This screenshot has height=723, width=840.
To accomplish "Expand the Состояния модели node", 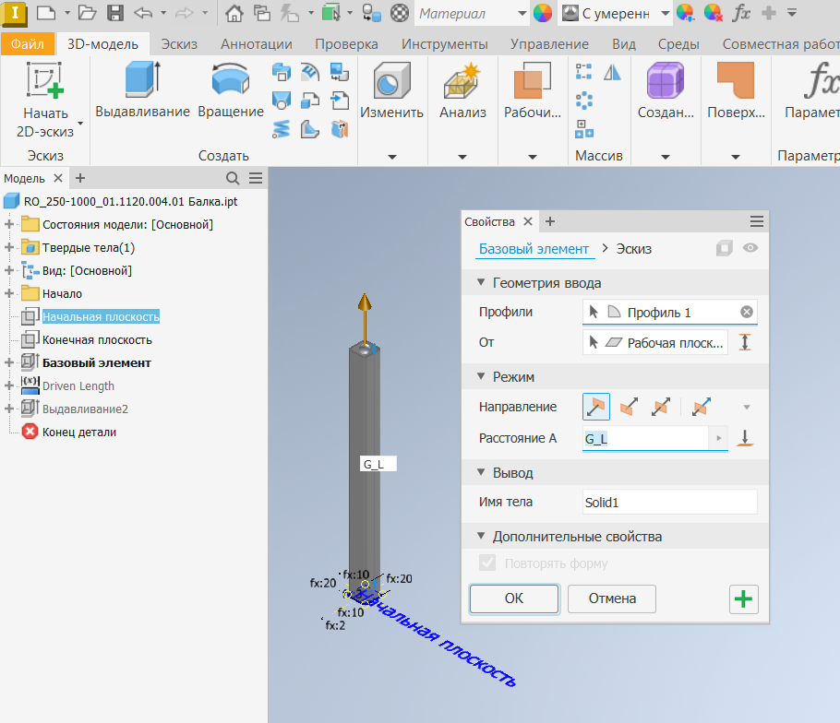I will (9, 224).
